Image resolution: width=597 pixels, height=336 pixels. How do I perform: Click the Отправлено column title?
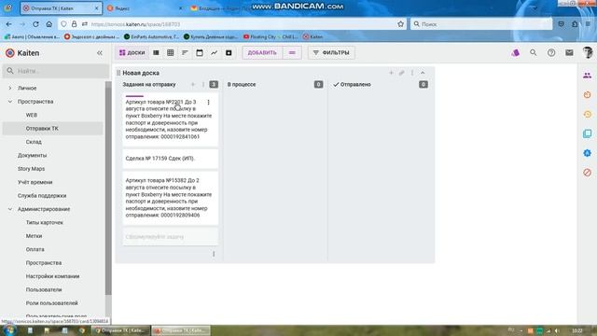[355, 85]
